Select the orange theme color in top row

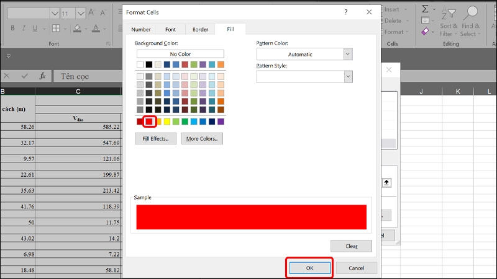coord(221,64)
